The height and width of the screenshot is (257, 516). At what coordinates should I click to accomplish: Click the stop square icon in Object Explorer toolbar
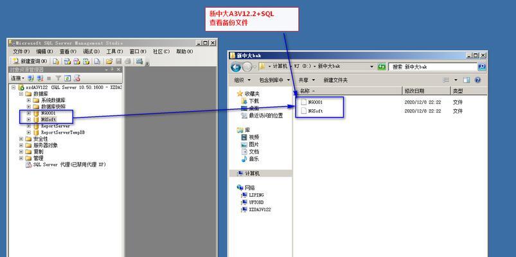49,78
